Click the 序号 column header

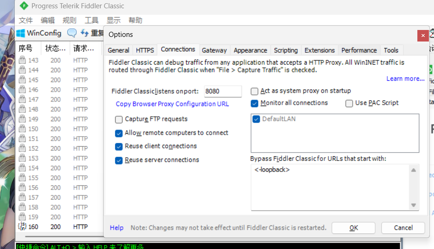coord(28,48)
